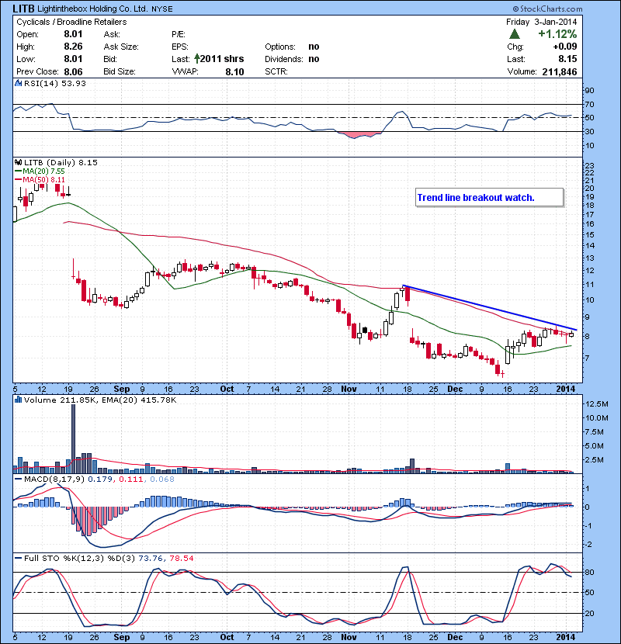Click the MA(50) 8.11 legend text

coord(43,179)
